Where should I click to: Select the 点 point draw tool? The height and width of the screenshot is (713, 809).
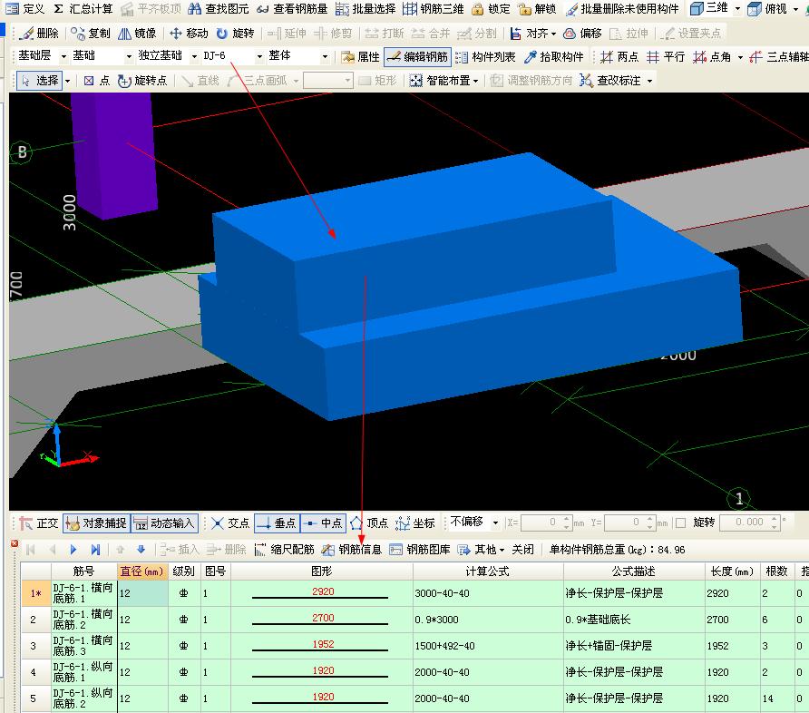[x=97, y=81]
